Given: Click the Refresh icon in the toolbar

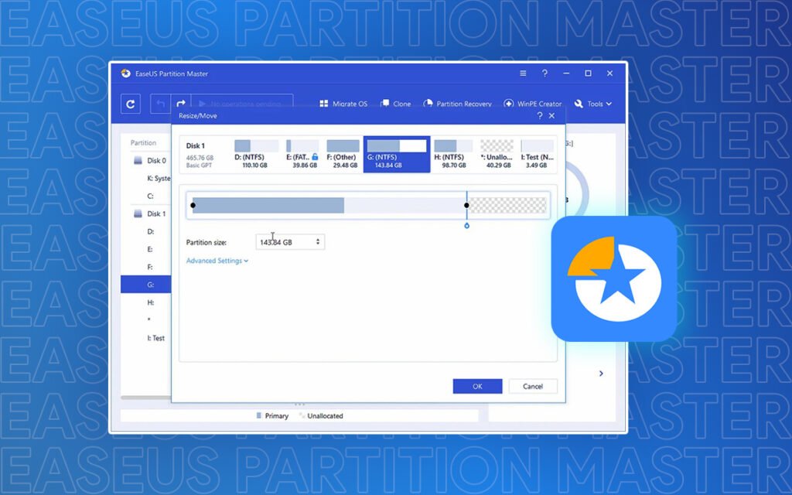Looking at the screenshot, I should click(130, 103).
